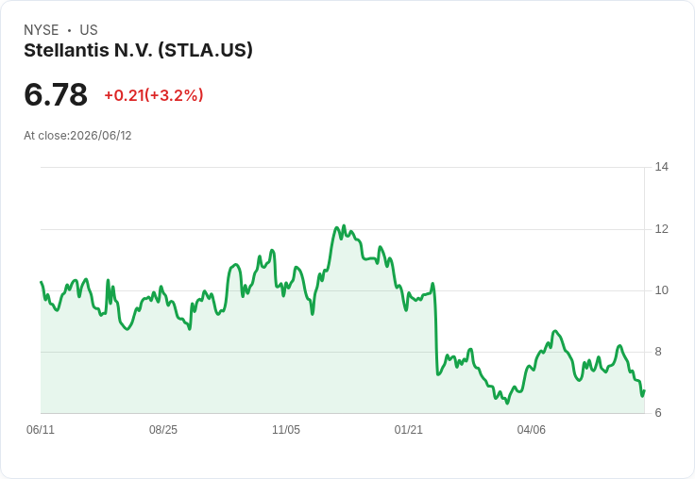
Task: Click the 6 y-axis price label
Action: 658,413
